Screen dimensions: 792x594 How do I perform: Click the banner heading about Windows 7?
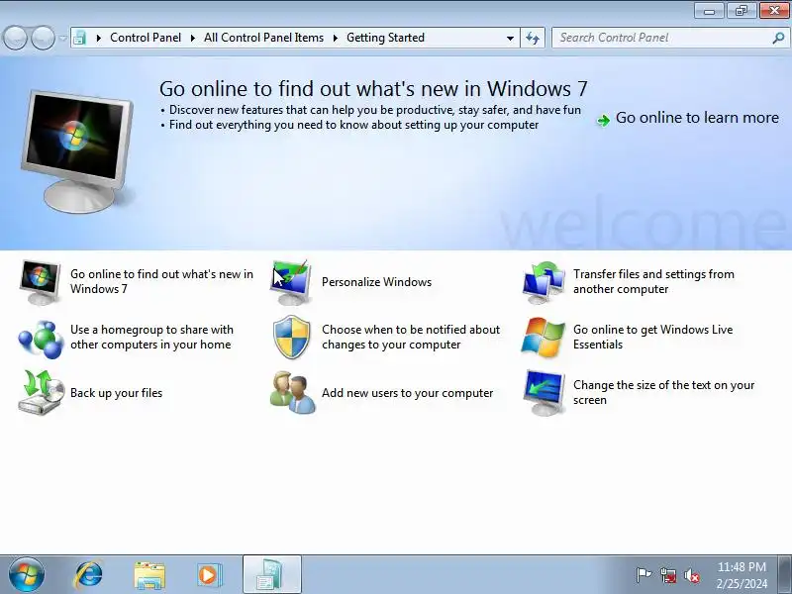point(373,89)
